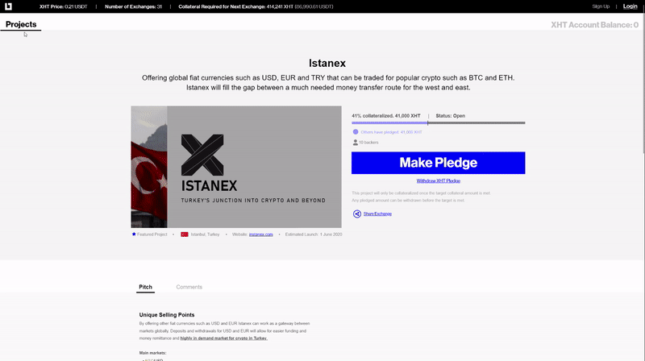Click the Make Pledge button
This screenshot has height=361, width=645.
[x=438, y=163]
